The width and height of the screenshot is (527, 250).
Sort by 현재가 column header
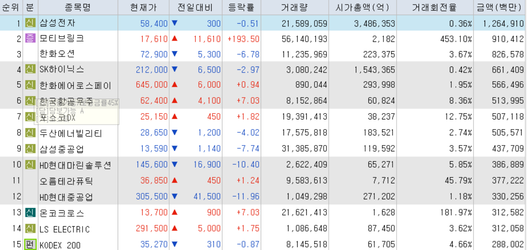click(x=144, y=7)
